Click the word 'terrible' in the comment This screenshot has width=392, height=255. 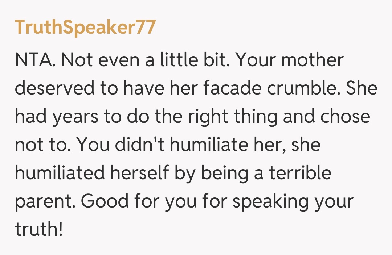click(x=300, y=173)
